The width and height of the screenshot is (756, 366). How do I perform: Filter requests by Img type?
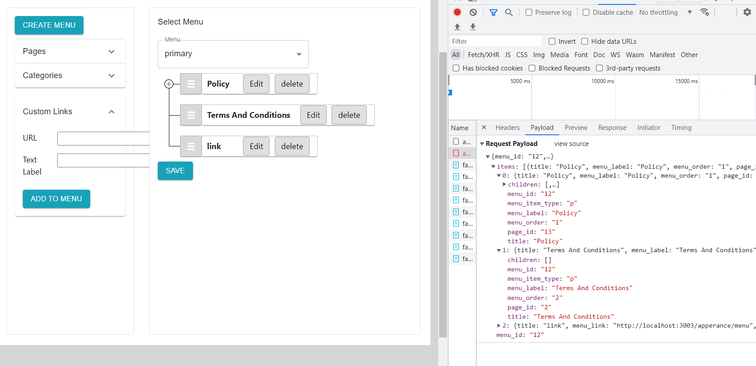(x=539, y=55)
